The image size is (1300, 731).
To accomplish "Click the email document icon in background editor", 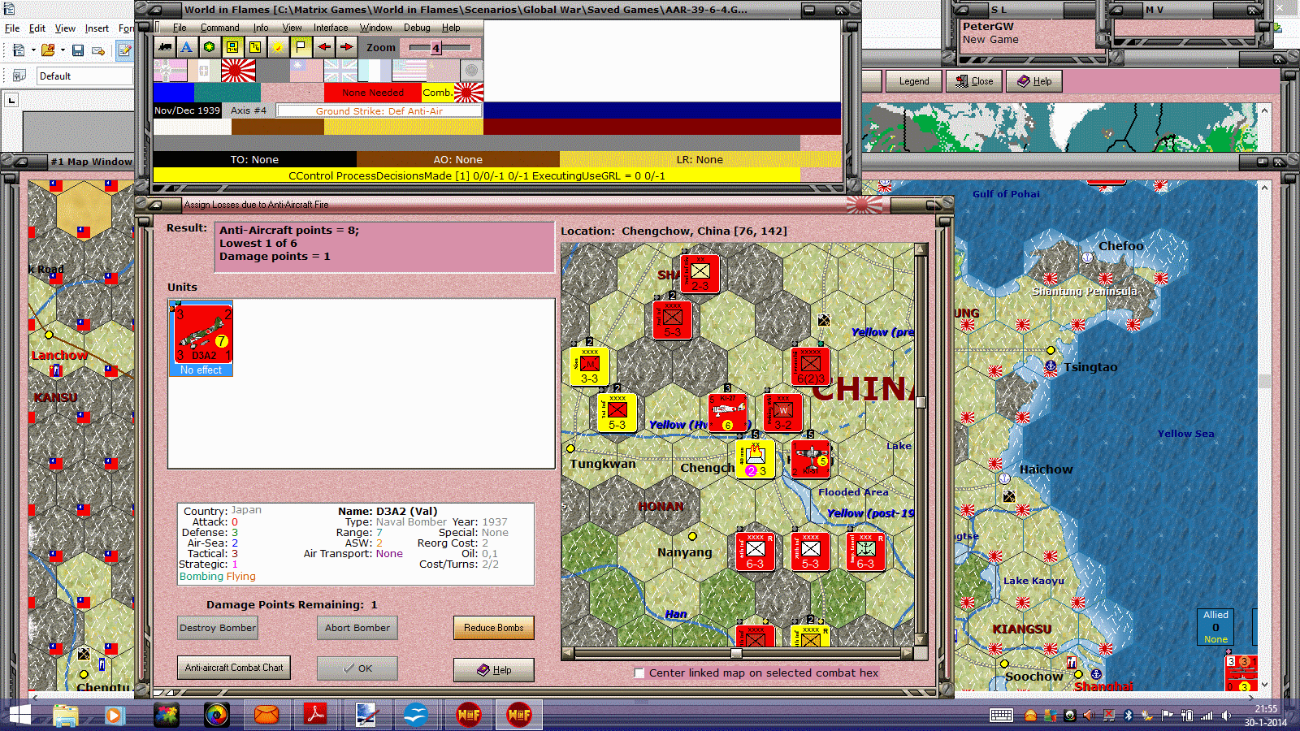I will 98,50.
